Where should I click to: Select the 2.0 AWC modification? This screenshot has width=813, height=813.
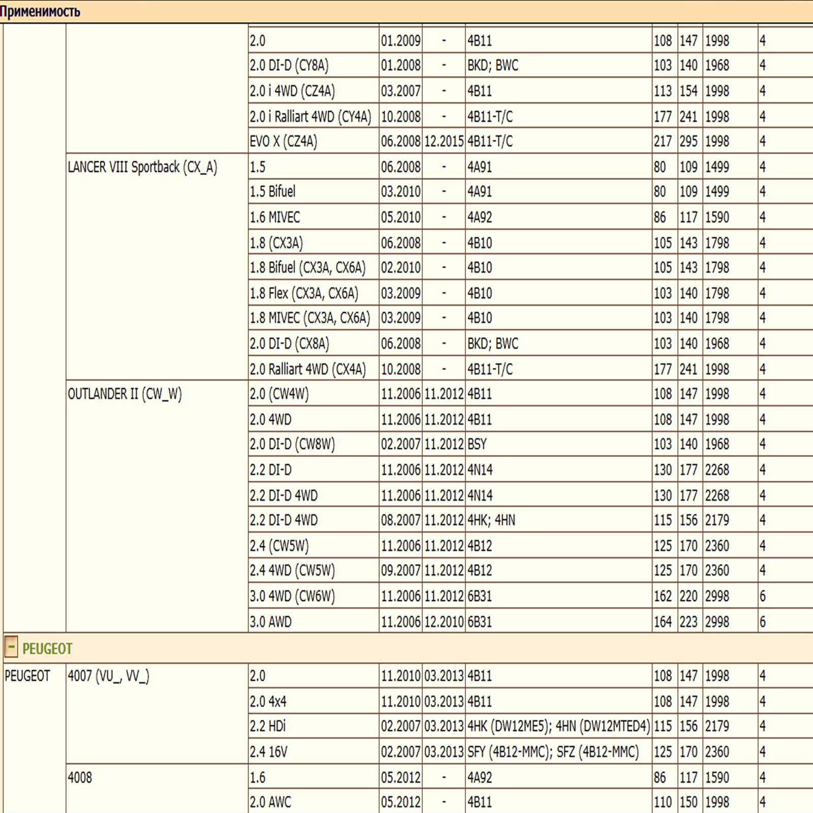[270, 802]
